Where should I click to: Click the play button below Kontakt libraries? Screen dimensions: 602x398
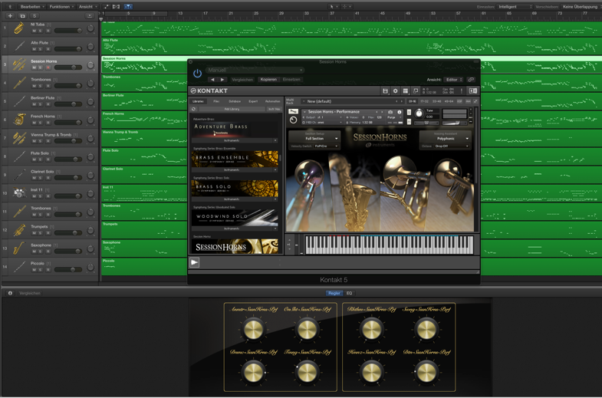(195, 262)
